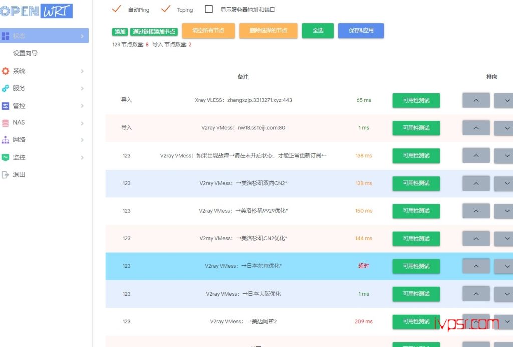This screenshot has width=513, height=347.
Task: Click the status dashboard icon in sidebar
Action: coord(5,36)
